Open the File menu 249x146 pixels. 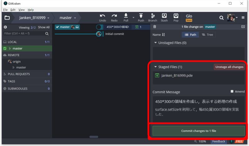5,10
